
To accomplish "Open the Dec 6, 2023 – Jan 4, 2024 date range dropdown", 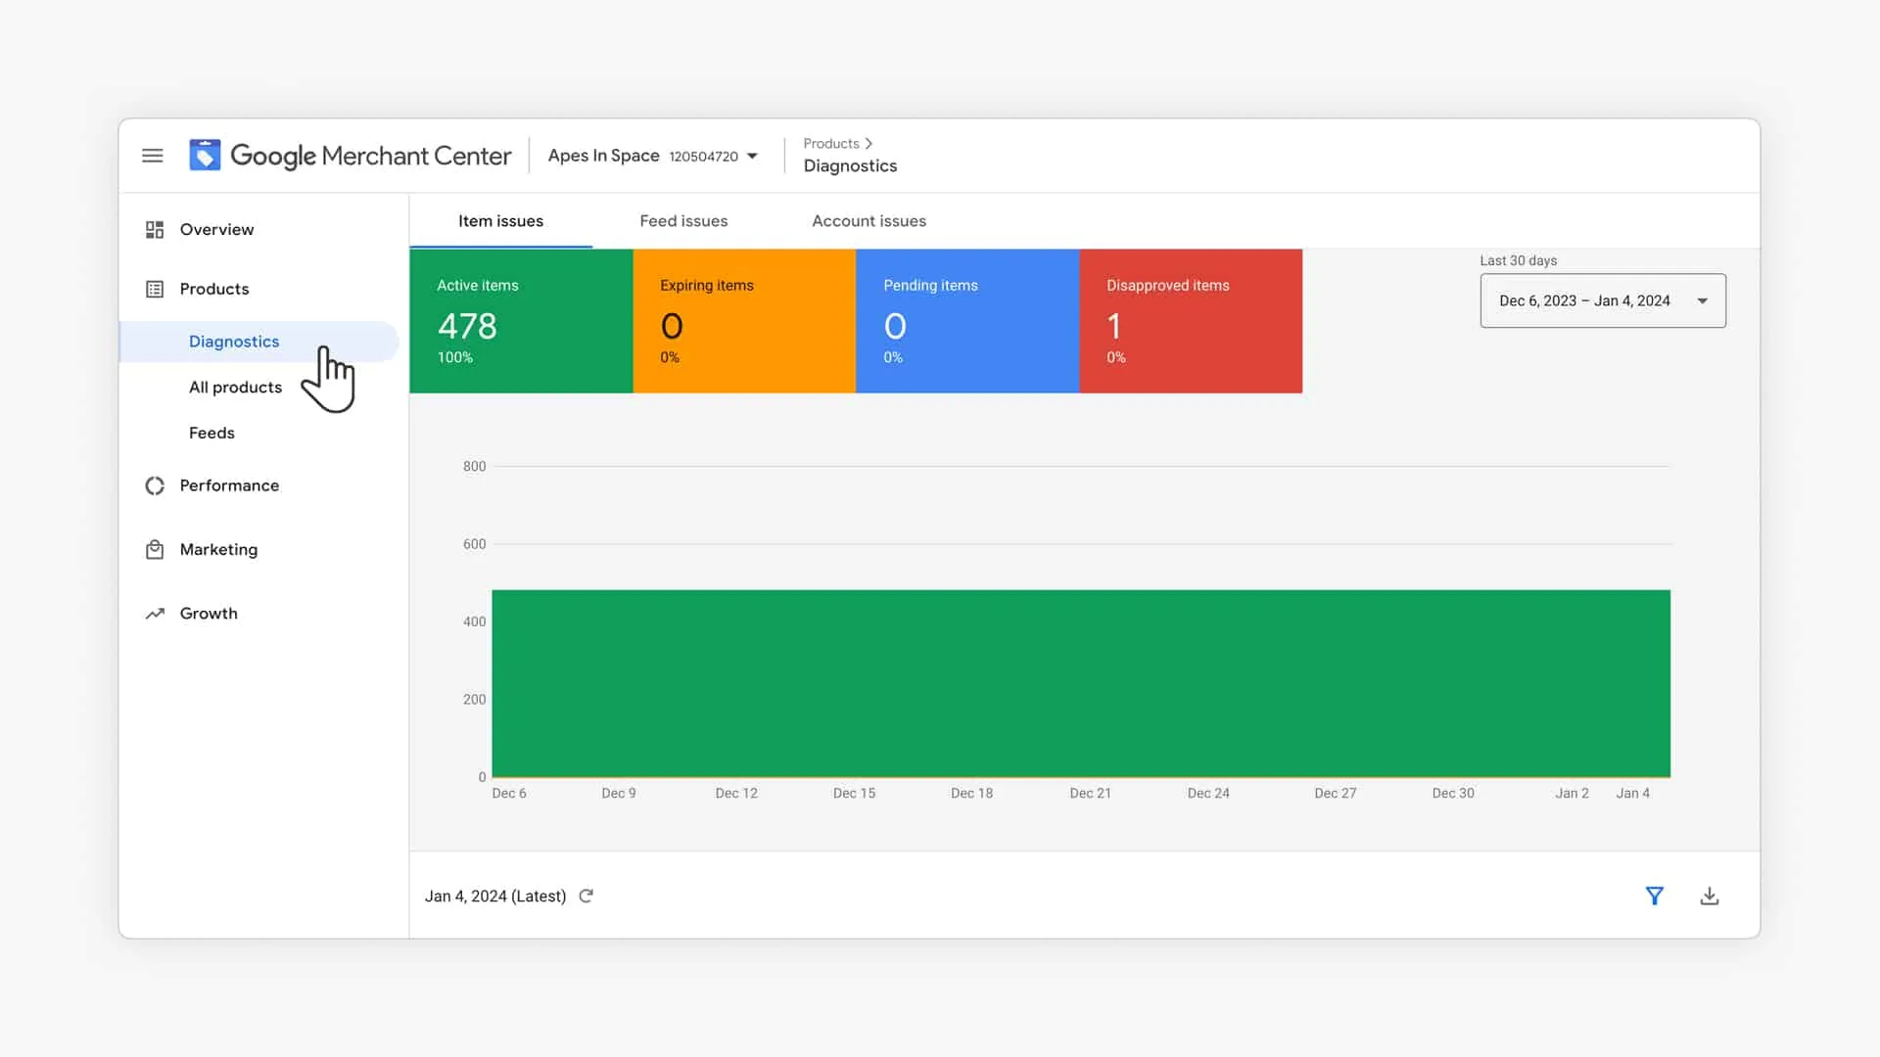I will 1602,300.
